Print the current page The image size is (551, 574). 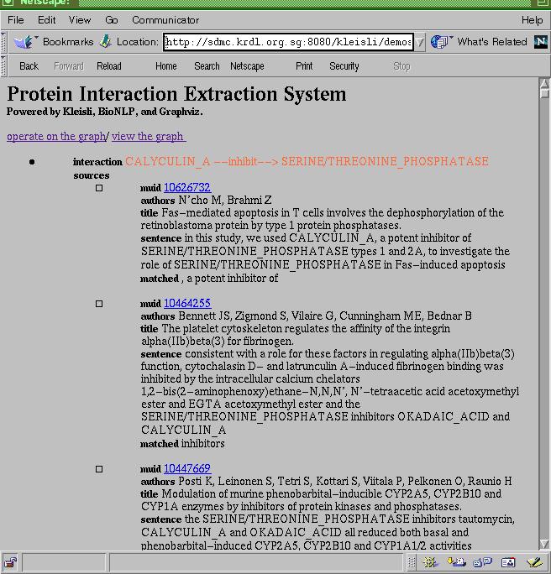point(304,66)
